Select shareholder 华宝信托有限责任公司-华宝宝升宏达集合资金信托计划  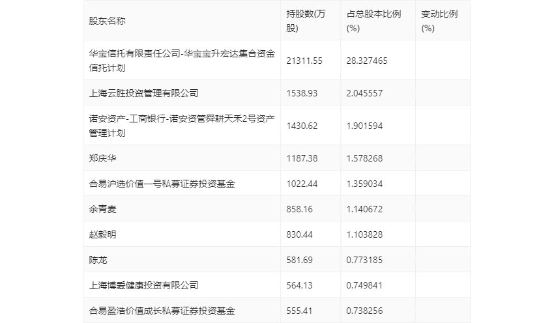(182, 61)
